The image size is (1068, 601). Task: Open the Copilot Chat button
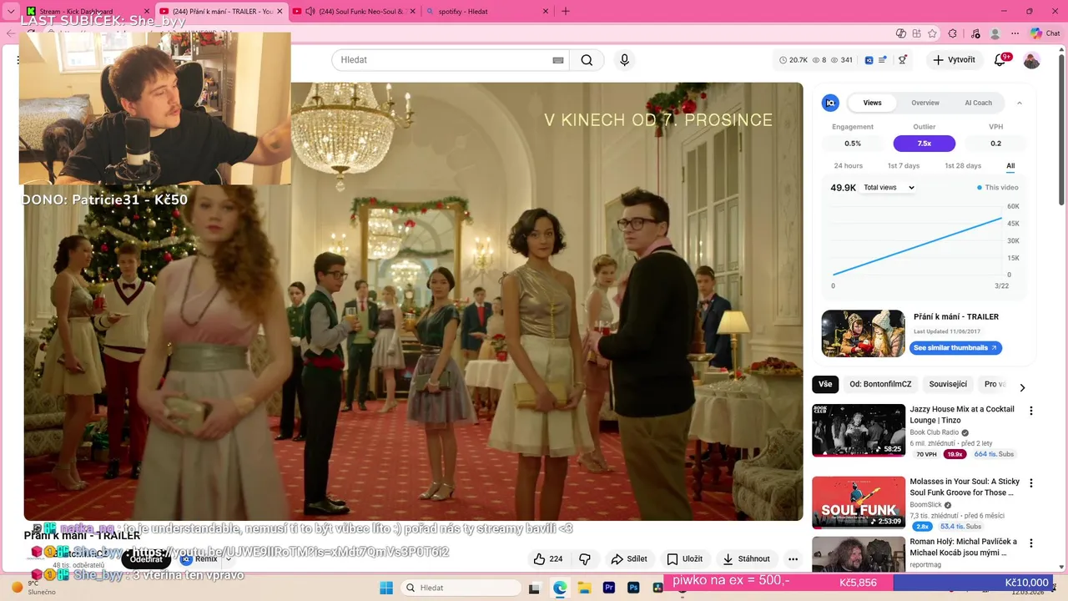[1045, 33]
